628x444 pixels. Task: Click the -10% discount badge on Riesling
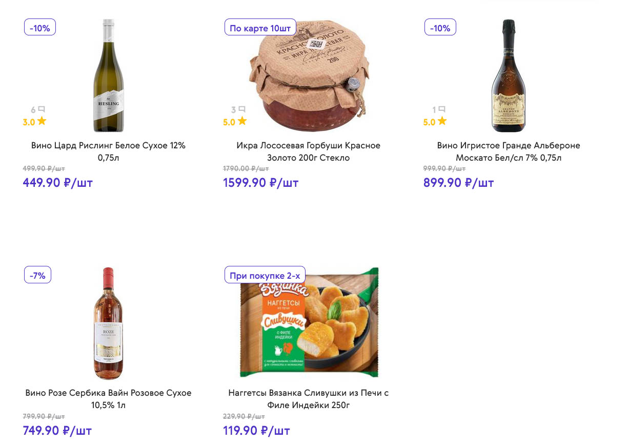(x=40, y=28)
